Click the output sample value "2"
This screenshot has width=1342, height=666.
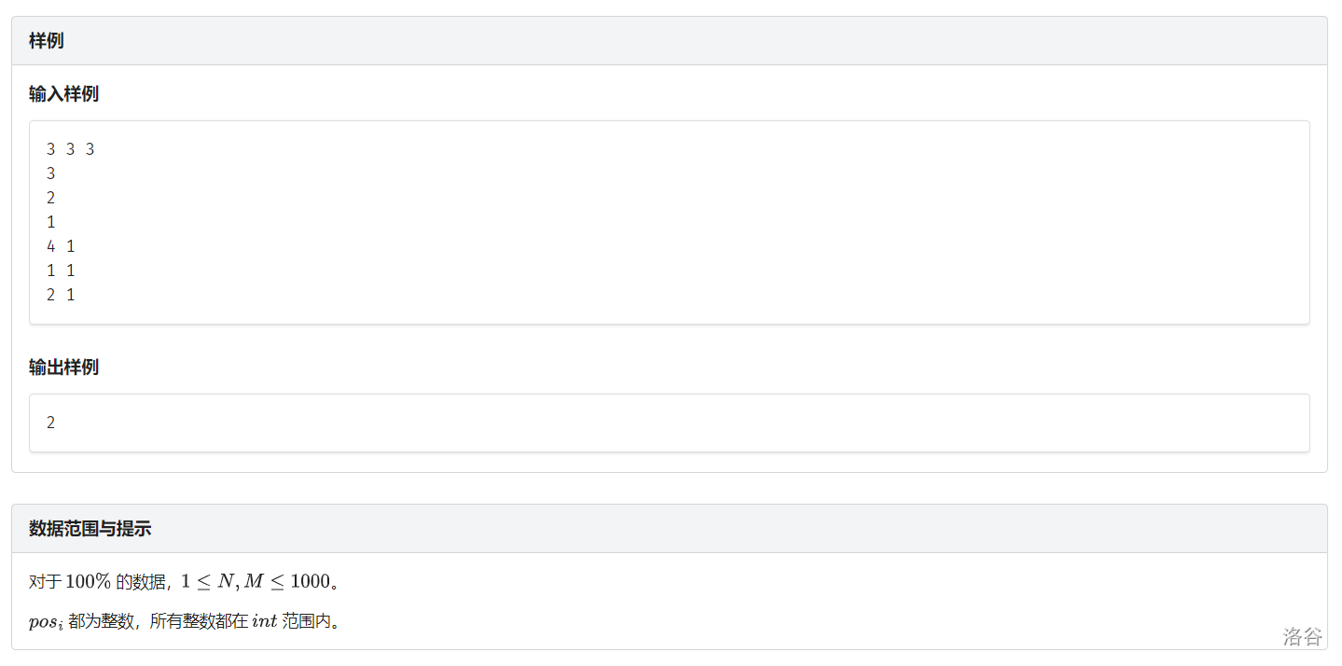pos(51,423)
